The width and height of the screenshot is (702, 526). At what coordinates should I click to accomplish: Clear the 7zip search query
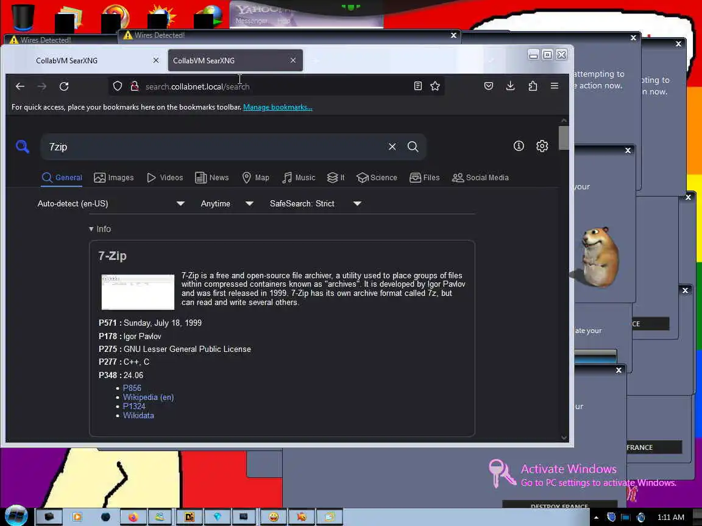tap(392, 147)
